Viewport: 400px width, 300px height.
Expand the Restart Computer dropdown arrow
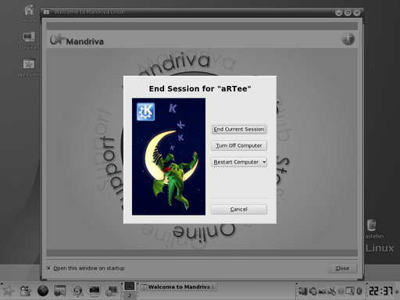point(264,162)
